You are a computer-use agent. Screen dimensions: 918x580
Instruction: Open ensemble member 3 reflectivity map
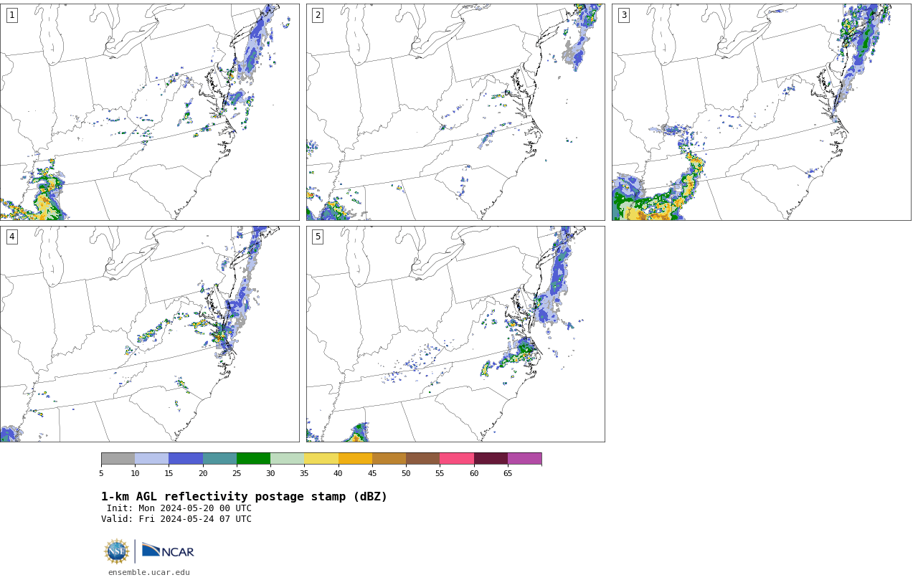(761, 112)
